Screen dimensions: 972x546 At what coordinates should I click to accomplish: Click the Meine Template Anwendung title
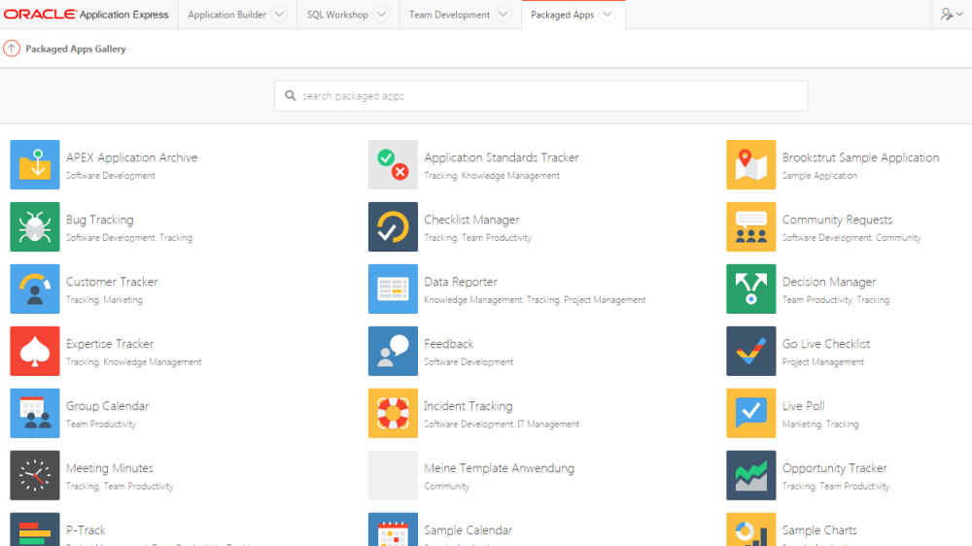pos(499,468)
